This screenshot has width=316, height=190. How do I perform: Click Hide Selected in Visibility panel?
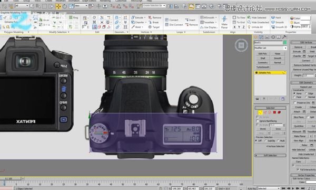[257, 17]
